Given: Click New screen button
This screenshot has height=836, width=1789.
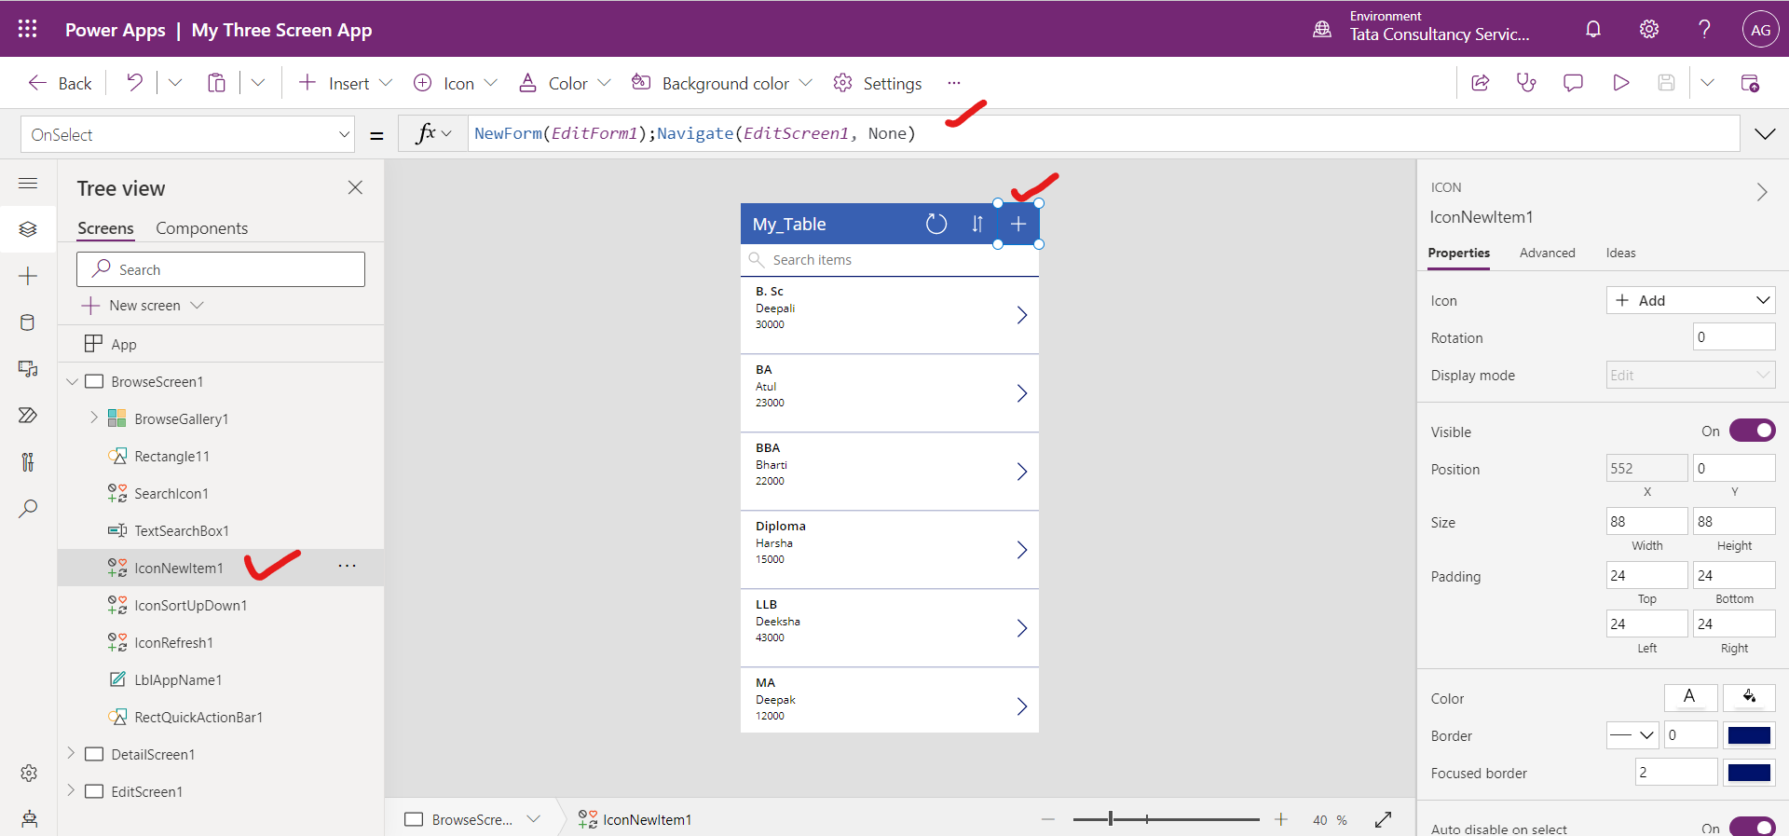Looking at the screenshot, I should [x=143, y=306].
